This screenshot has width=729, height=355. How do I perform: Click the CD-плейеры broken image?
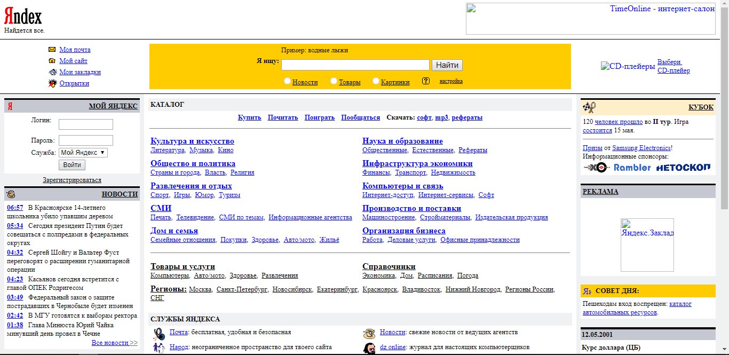point(628,66)
